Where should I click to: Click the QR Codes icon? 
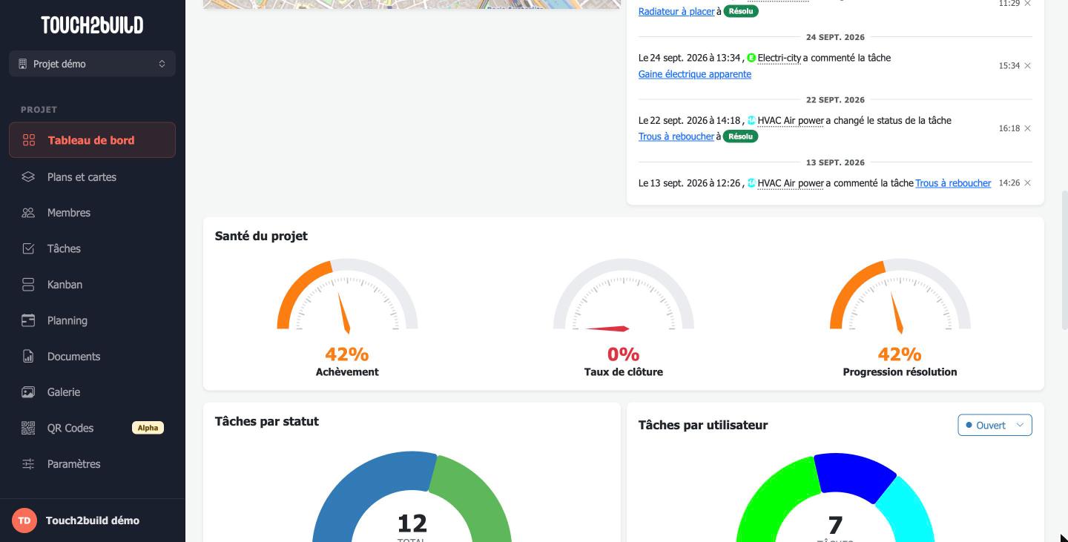pyautogui.click(x=28, y=428)
